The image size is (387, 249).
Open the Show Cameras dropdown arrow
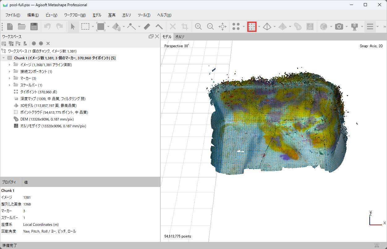[347, 27]
